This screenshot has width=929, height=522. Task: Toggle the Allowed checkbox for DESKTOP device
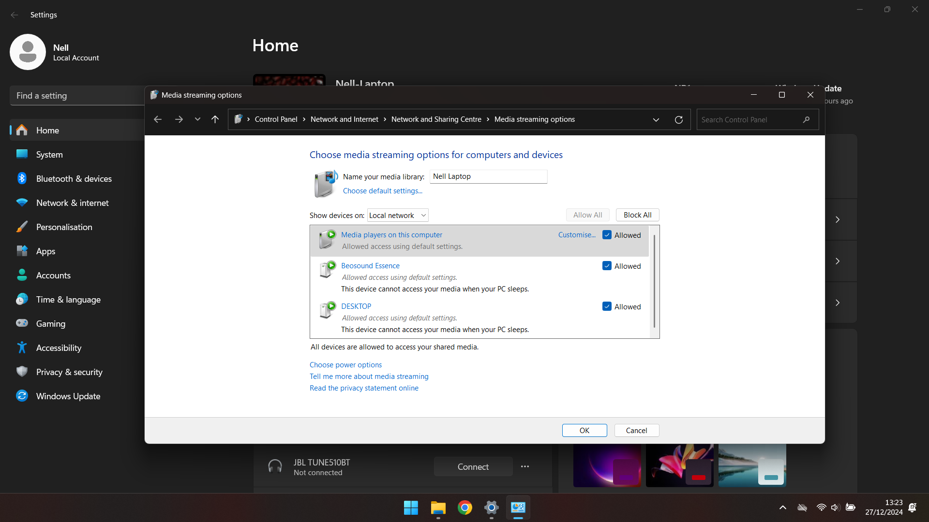coord(605,306)
